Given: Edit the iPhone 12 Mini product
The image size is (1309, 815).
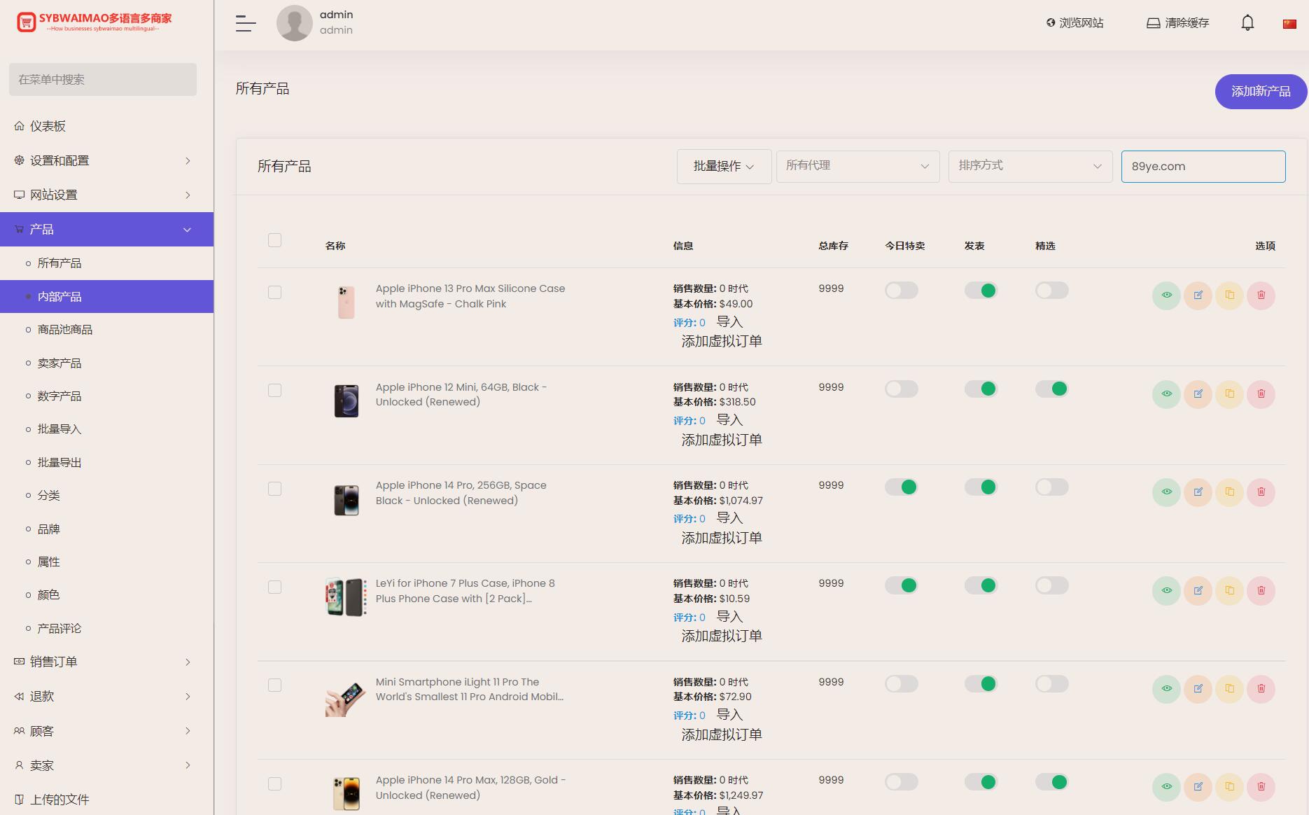Looking at the screenshot, I should [x=1198, y=393].
